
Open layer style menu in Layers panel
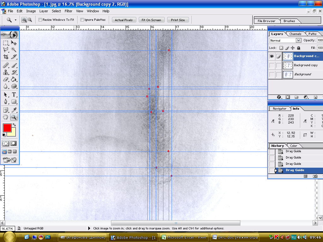coord(279,97)
